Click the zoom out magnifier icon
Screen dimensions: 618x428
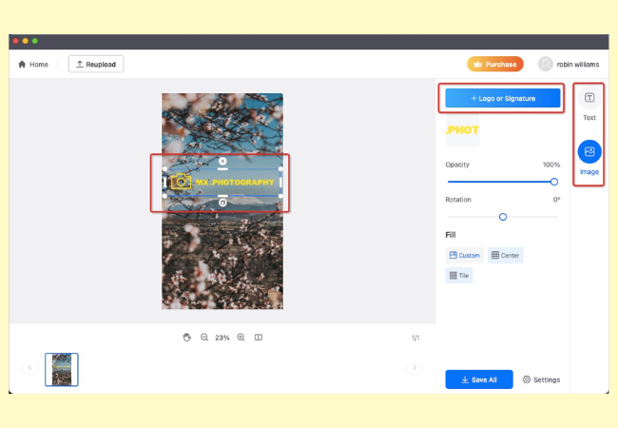204,337
